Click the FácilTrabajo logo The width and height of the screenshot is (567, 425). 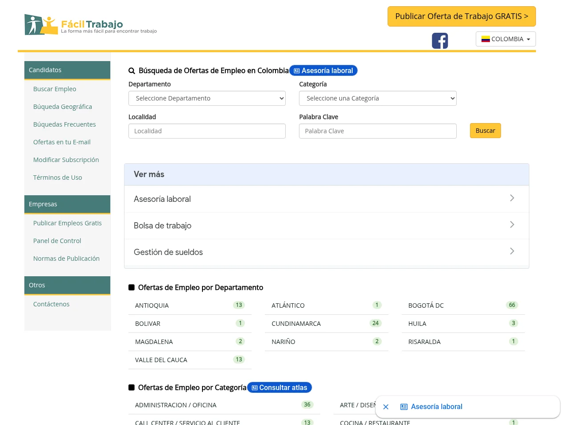pos(91,25)
